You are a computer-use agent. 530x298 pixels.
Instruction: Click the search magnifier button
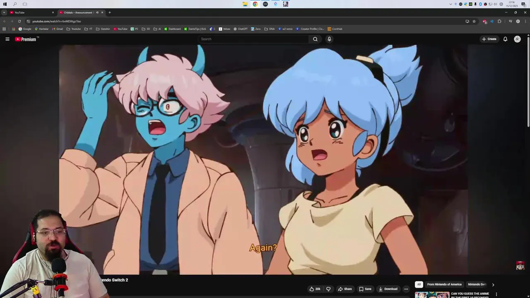(x=315, y=39)
